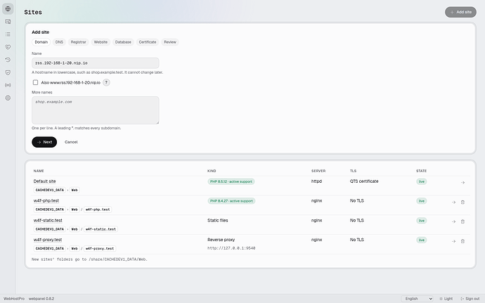
Task: Click the PHP 8.4.27 active support badge
Action: (231, 201)
